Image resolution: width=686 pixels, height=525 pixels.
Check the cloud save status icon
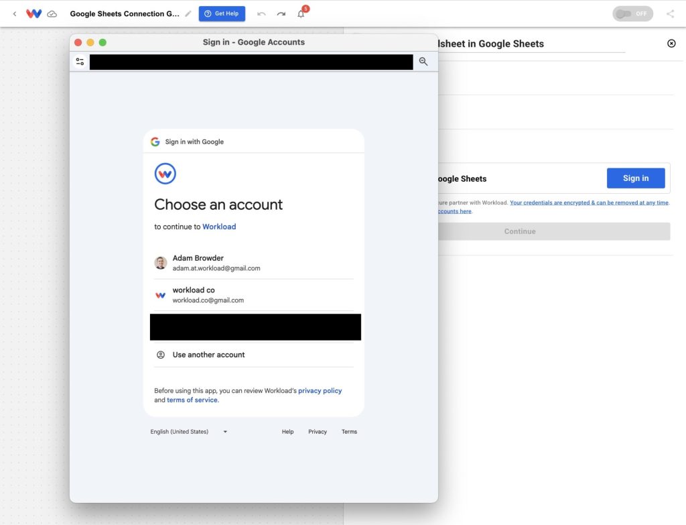point(52,14)
